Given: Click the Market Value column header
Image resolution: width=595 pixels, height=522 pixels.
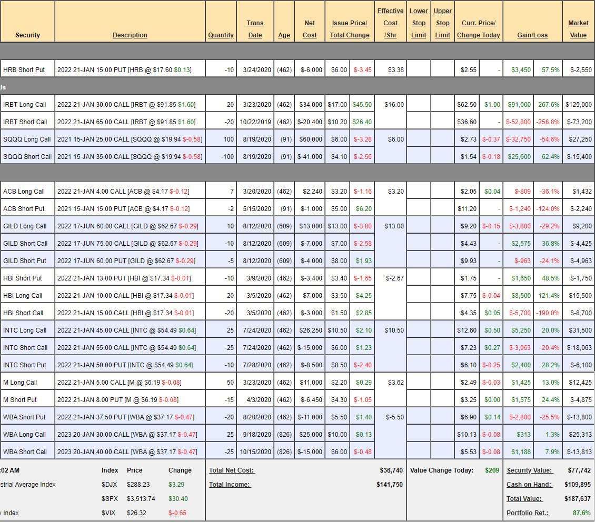Looking at the screenshot, I should tap(578, 29).
